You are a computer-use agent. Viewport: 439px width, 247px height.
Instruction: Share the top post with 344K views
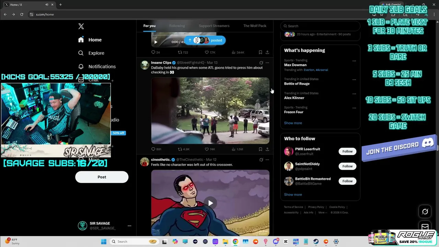pyautogui.click(x=268, y=52)
